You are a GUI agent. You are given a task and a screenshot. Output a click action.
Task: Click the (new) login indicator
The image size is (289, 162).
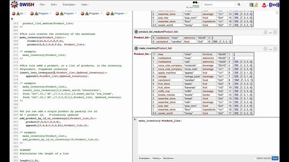tap(274, 5)
